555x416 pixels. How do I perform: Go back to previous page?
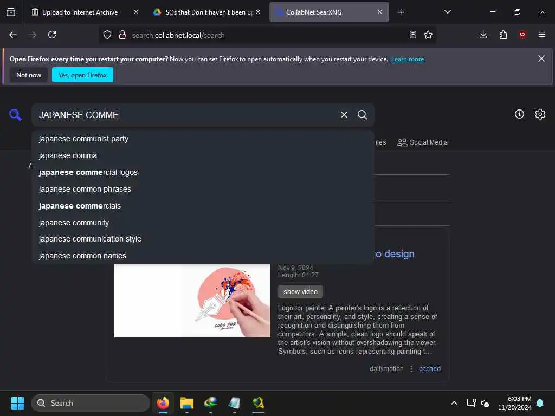13,35
